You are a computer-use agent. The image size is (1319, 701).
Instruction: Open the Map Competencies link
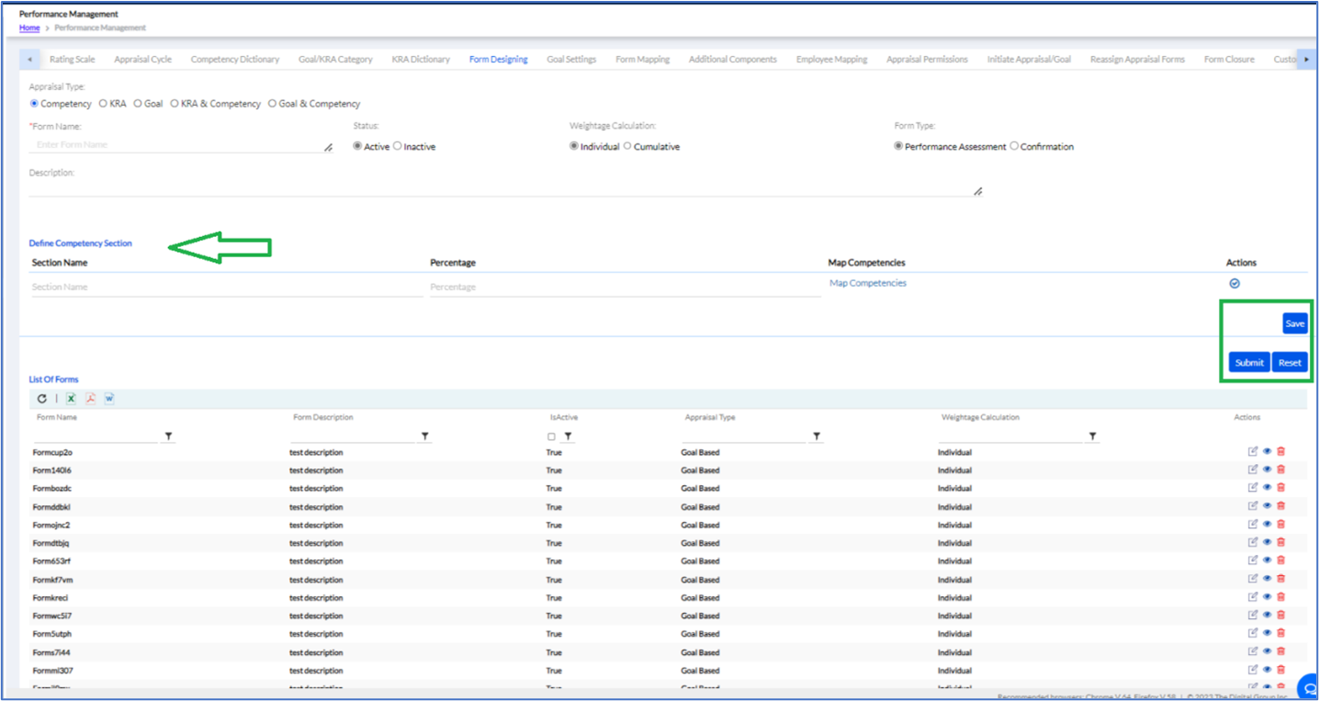pyautogui.click(x=868, y=283)
